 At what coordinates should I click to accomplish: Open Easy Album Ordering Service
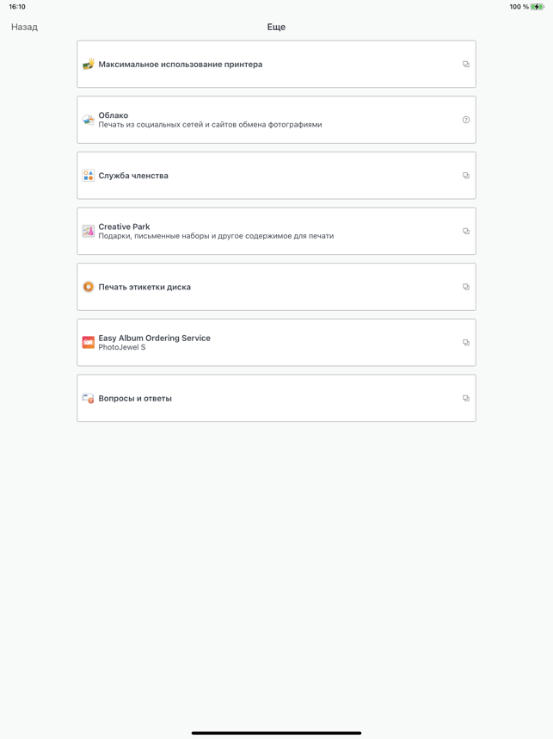pos(155,338)
